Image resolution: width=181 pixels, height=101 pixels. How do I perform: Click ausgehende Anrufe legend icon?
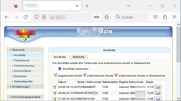click(55, 75)
